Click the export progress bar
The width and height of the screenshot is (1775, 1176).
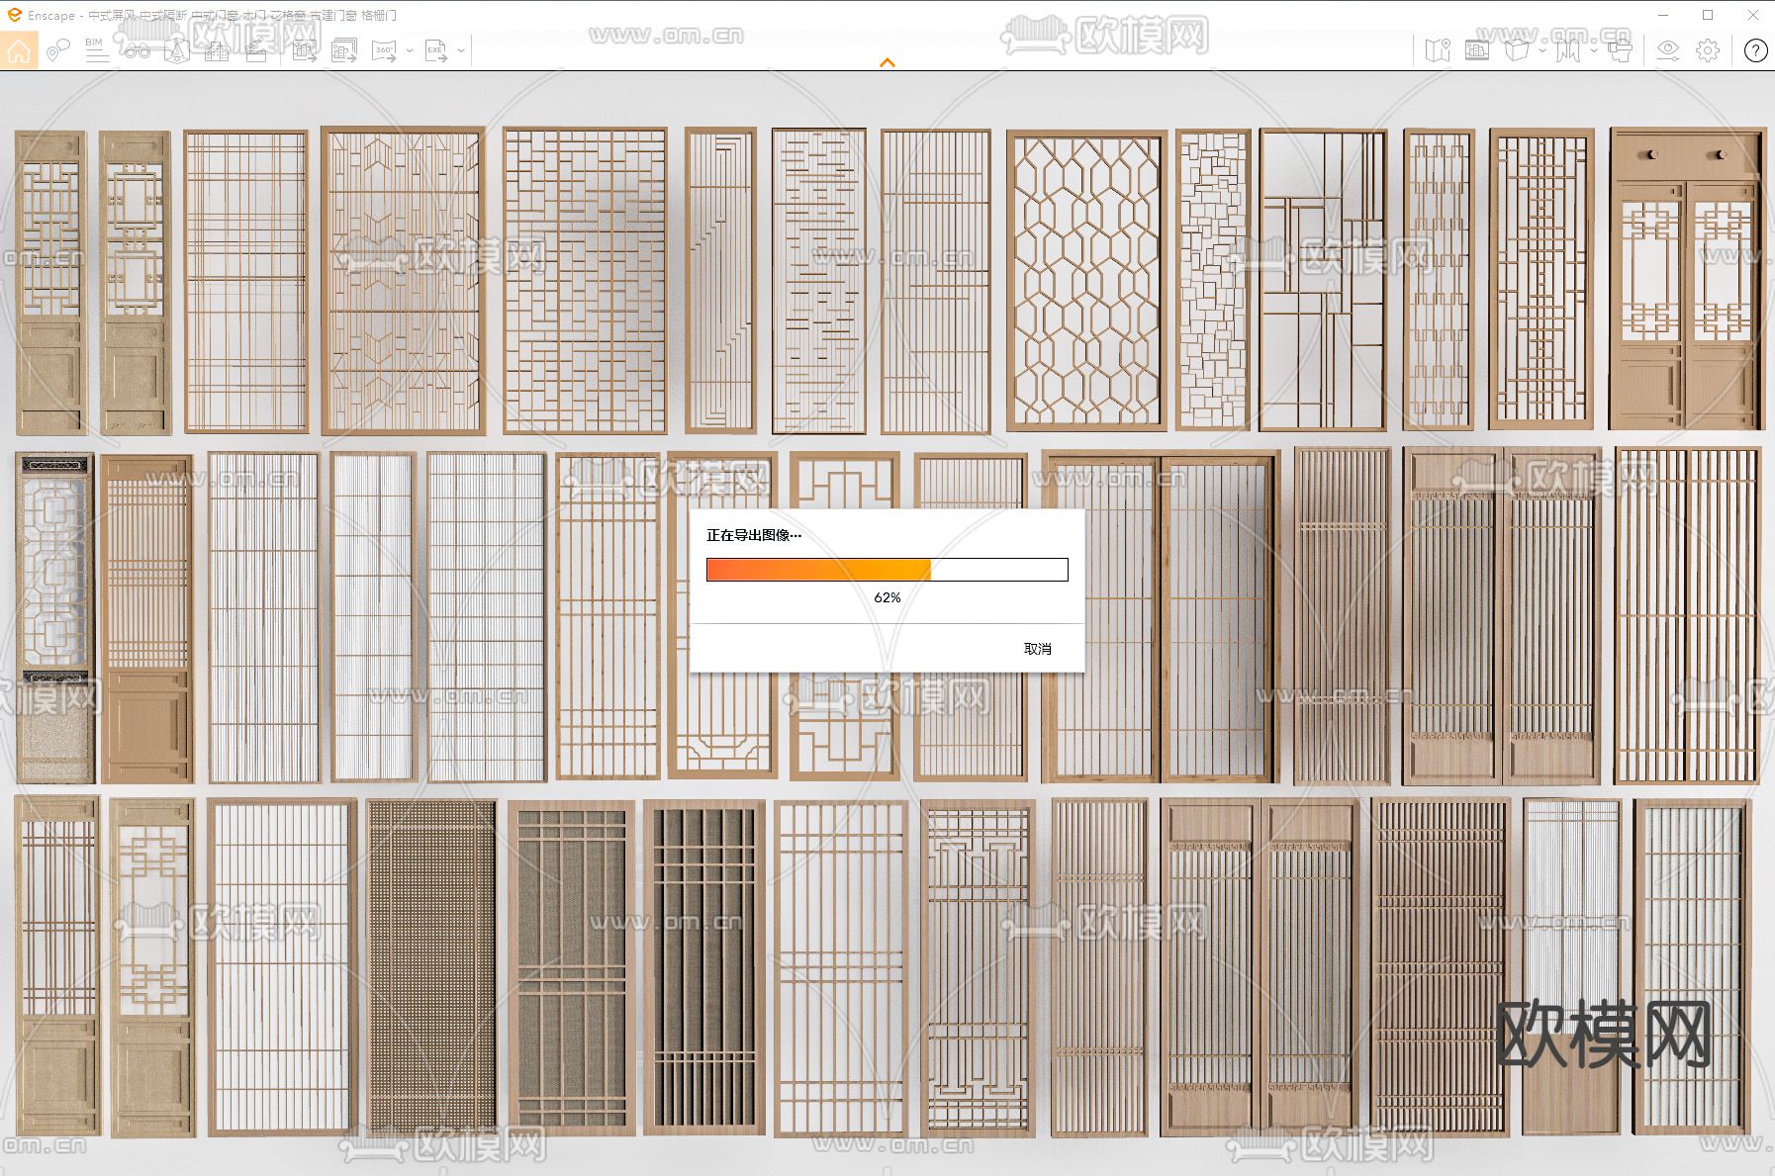[x=887, y=570]
